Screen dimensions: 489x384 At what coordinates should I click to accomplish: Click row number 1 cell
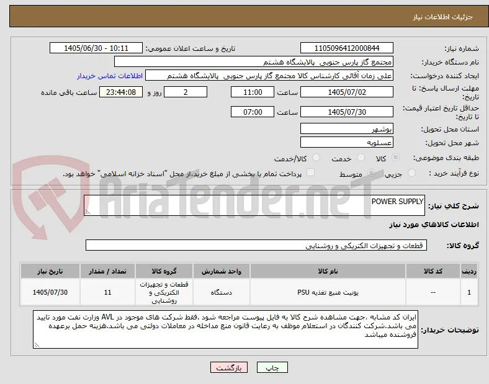[x=469, y=292]
